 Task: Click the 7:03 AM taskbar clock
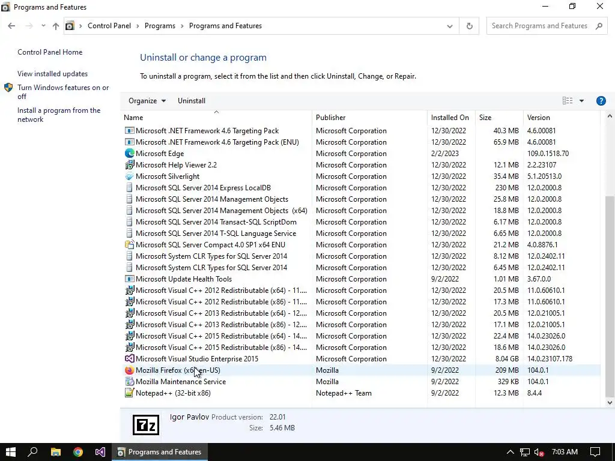565,452
